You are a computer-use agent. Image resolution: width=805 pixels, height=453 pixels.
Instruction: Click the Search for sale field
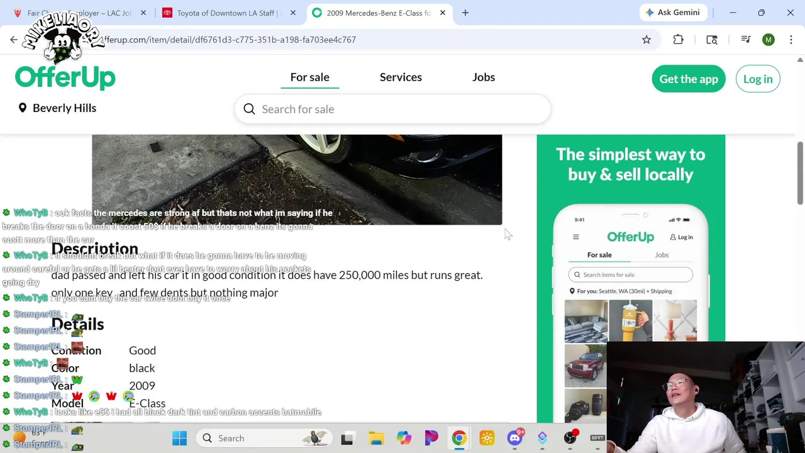pos(392,109)
